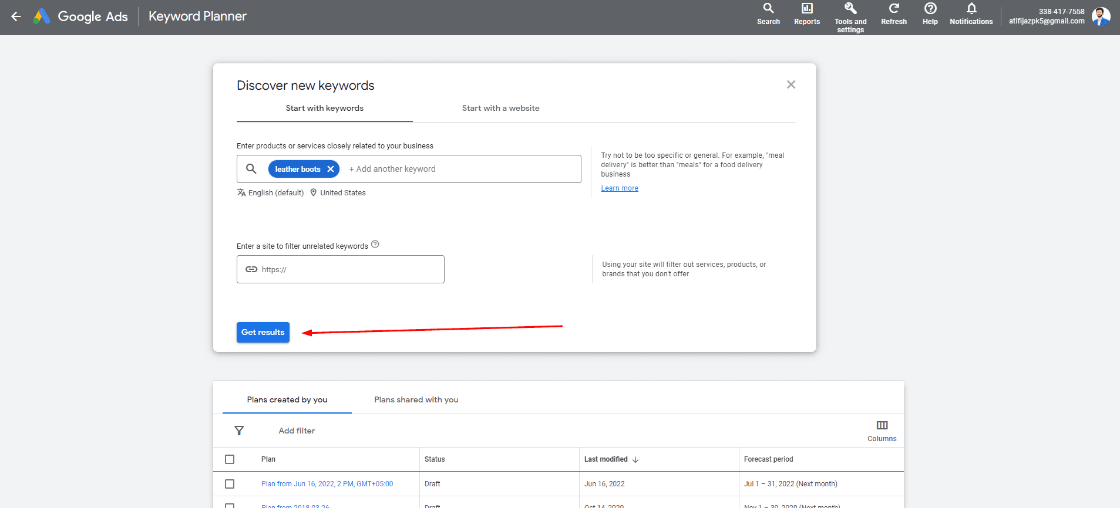Open Tools and settings wrench
The image size is (1120, 508).
(850, 9)
